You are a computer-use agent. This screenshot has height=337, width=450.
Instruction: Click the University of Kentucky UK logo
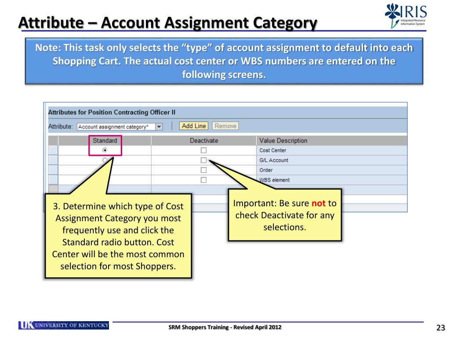pos(63,325)
